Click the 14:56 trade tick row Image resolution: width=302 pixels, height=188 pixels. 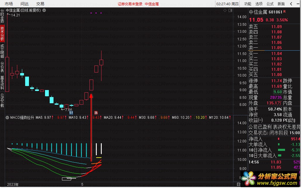274,162
